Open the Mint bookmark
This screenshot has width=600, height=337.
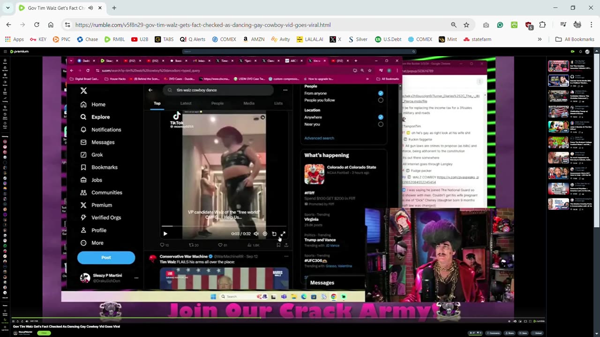point(448,39)
